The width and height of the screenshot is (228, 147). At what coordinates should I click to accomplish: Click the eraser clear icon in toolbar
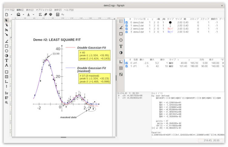(x=45, y=14)
